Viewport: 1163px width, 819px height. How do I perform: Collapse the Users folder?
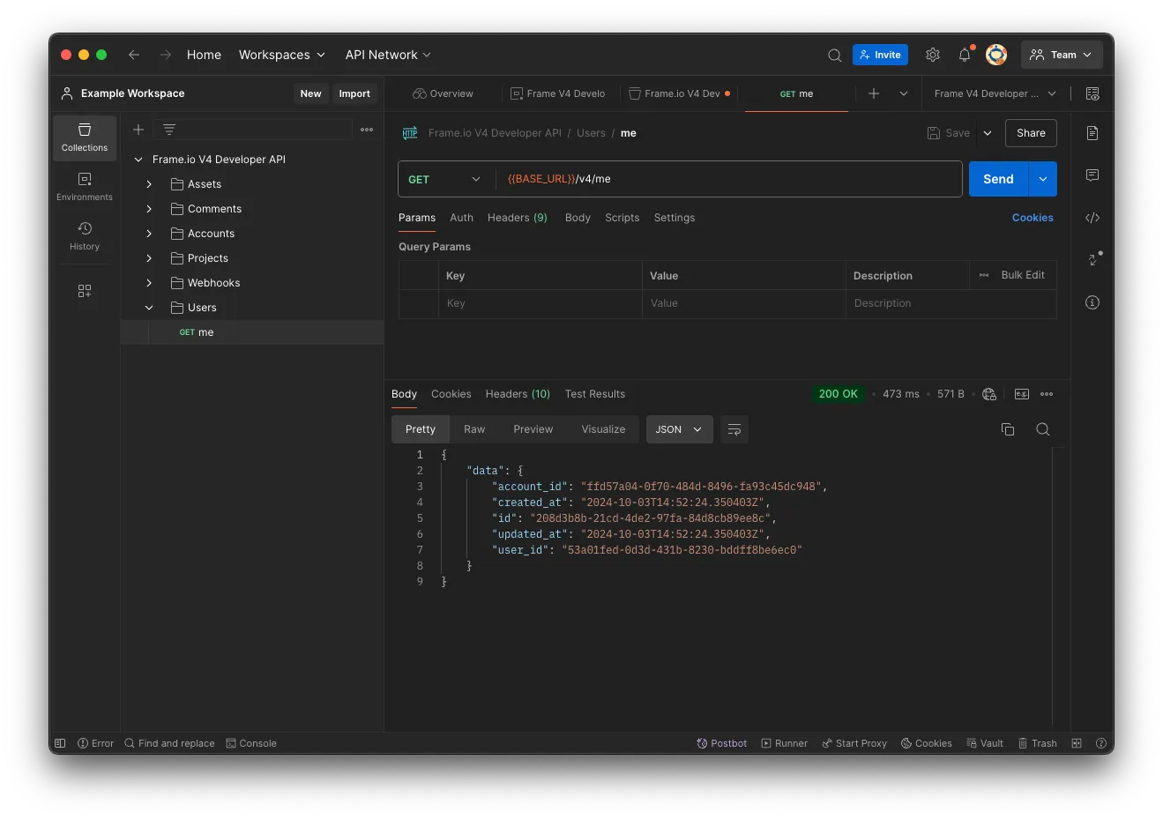(x=149, y=308)
